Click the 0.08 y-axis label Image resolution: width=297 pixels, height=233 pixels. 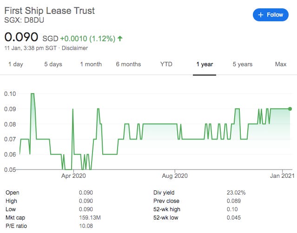[10, 124]
